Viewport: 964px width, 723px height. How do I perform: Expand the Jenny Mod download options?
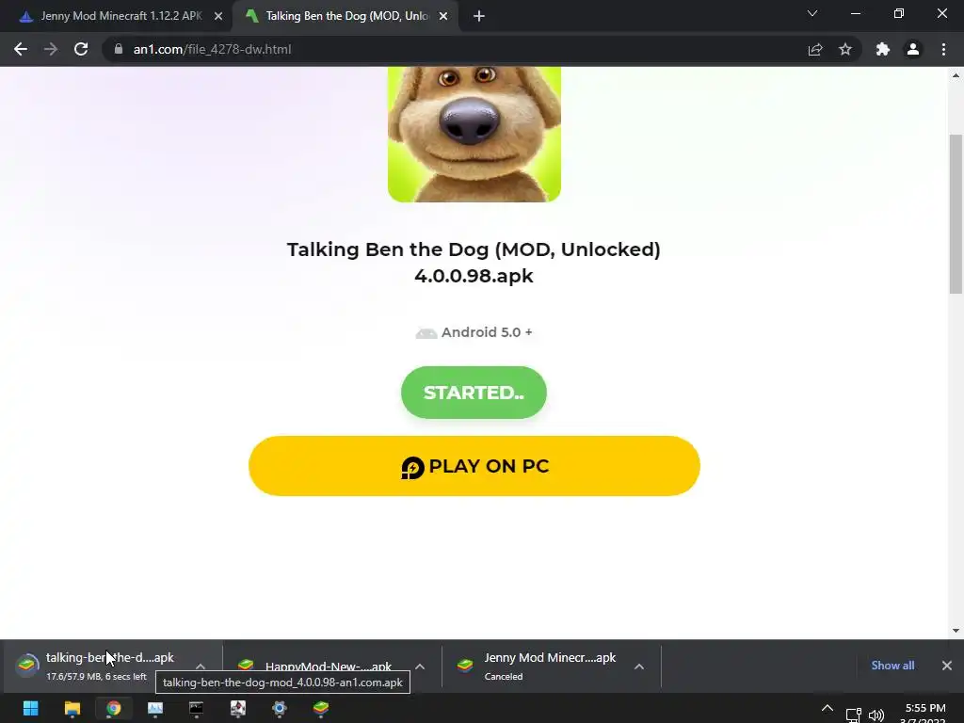639,667
